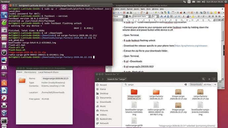The height and width of the screenshot is (128, 228).
Task: Open the Tools menu in Writer
Action: 148,9
